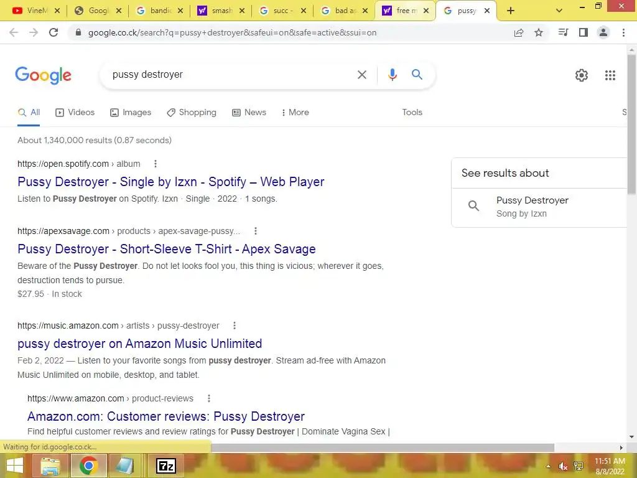Screen dimensions: 637x478
Task: Click the horizontal scrollbar at bottom
Action: coord(383,448)
